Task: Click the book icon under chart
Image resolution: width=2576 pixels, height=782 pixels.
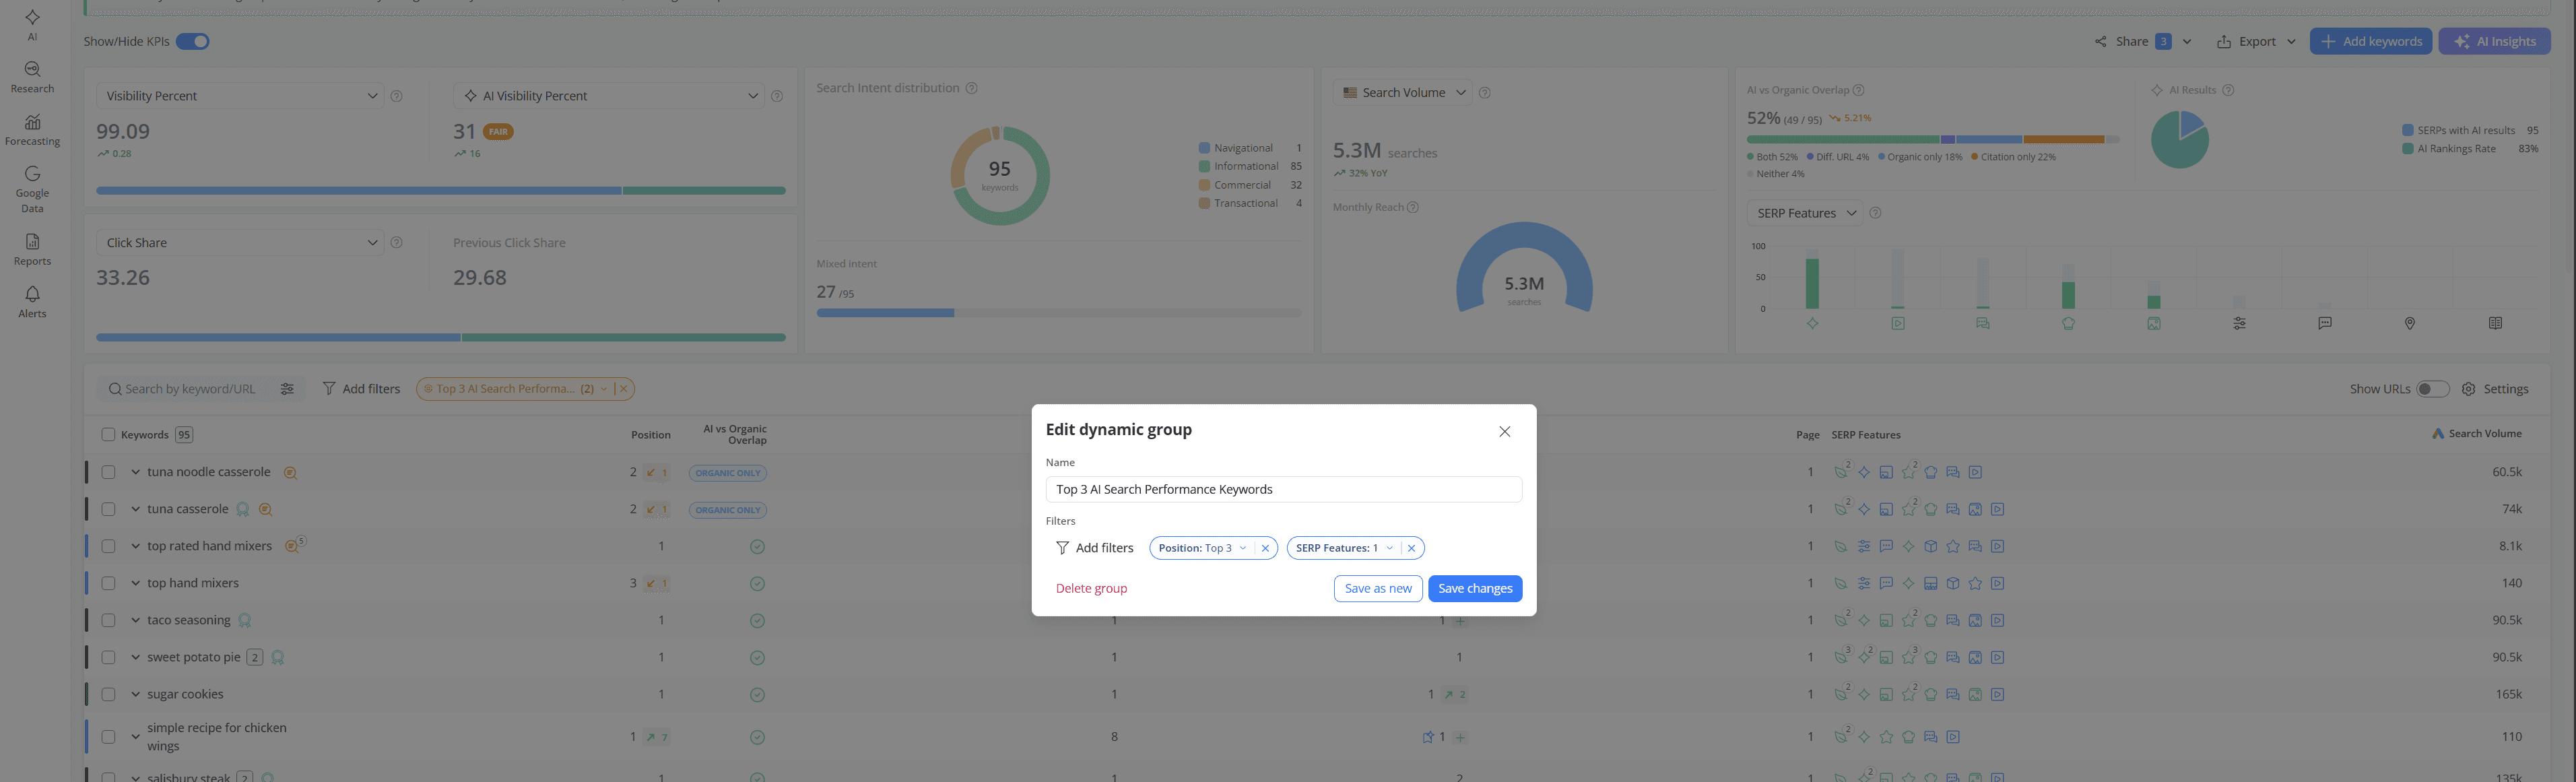Action: 2496,323
